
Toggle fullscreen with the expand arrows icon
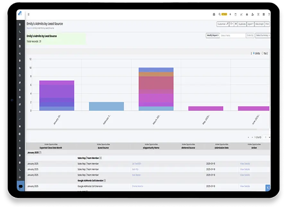pyautogui.click(x=258, y=14)
